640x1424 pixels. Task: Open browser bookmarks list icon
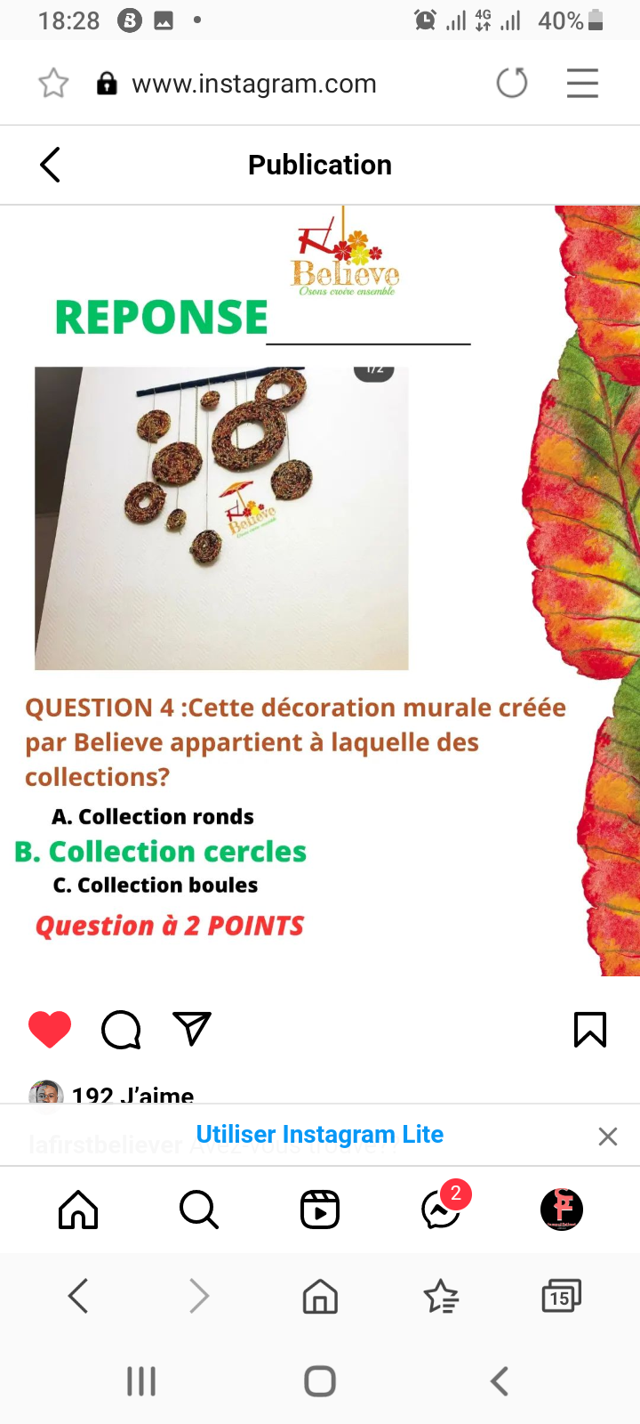click(x=441, y=1296)
